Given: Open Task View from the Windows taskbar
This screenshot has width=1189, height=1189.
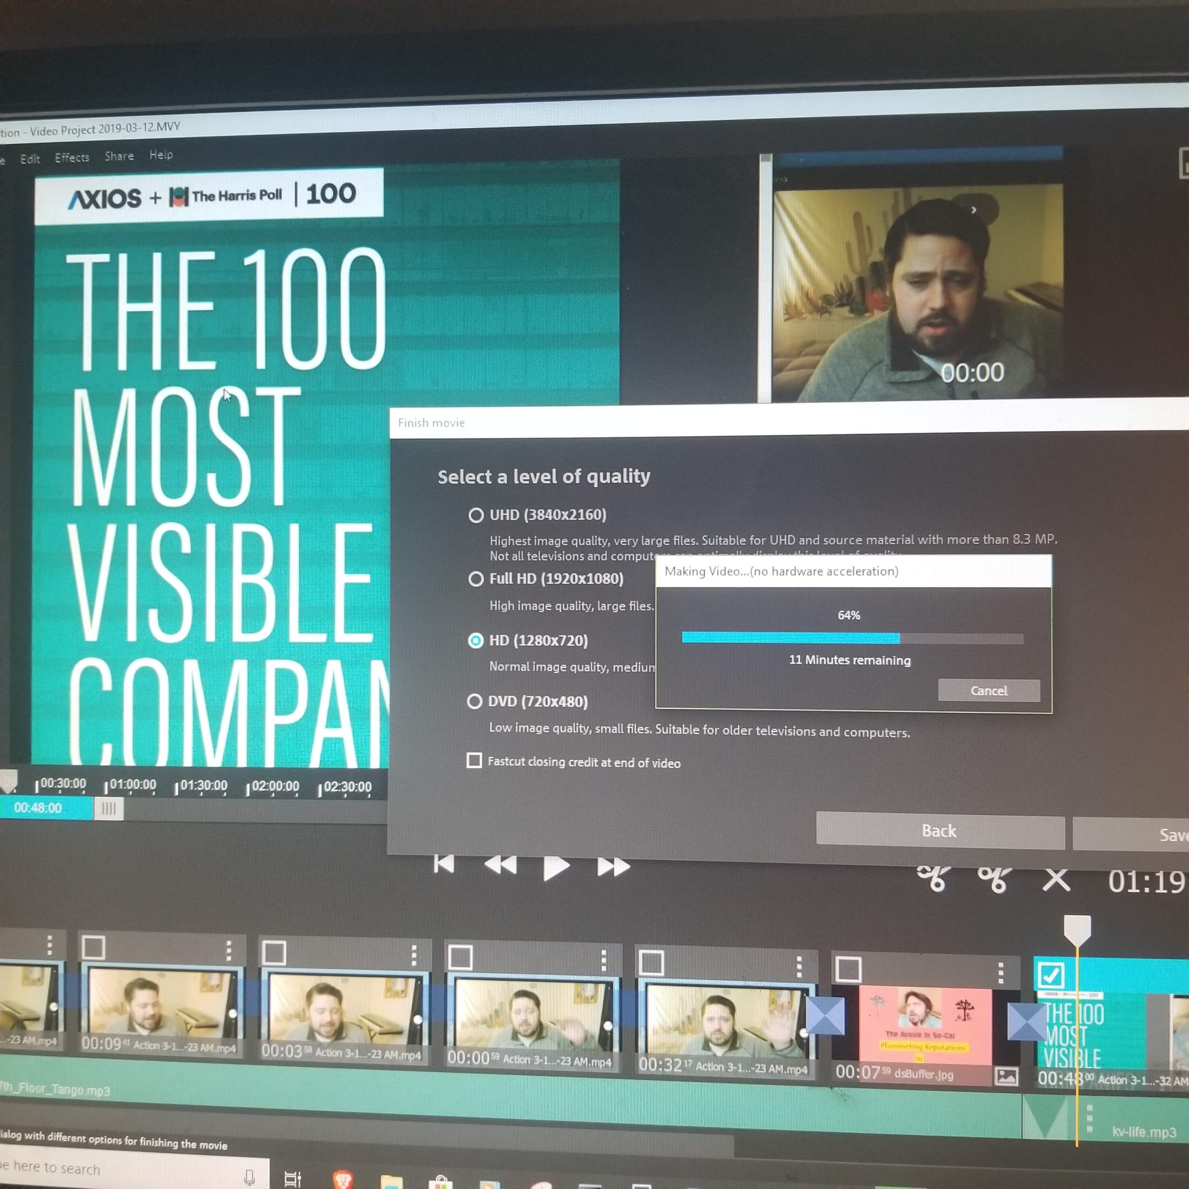Looking at the screenshot, I should pos(293,1178).
